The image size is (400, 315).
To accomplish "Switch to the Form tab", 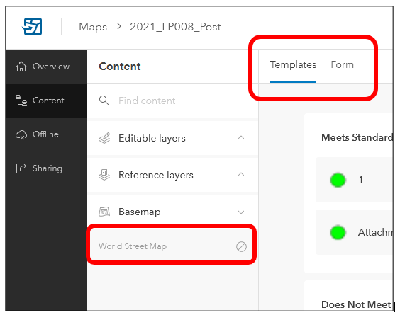I will click(342, 64).
